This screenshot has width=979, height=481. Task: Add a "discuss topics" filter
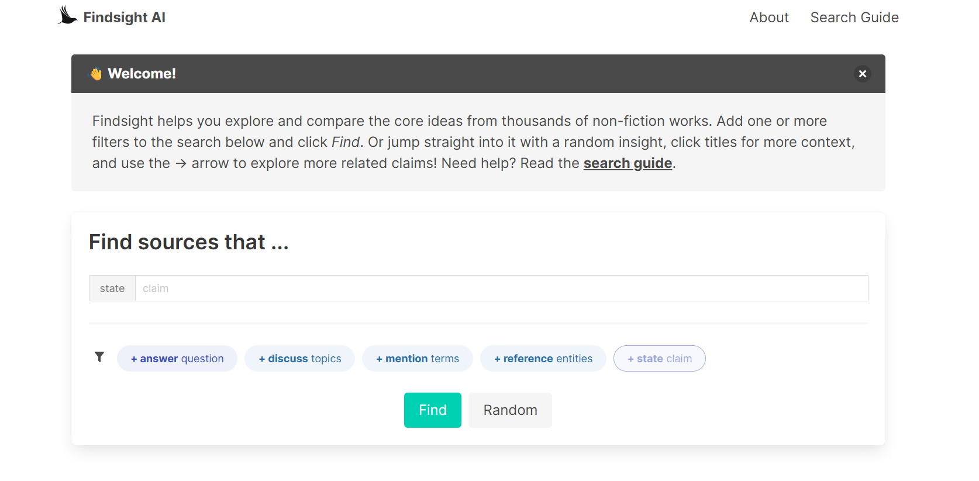[299, 359]
